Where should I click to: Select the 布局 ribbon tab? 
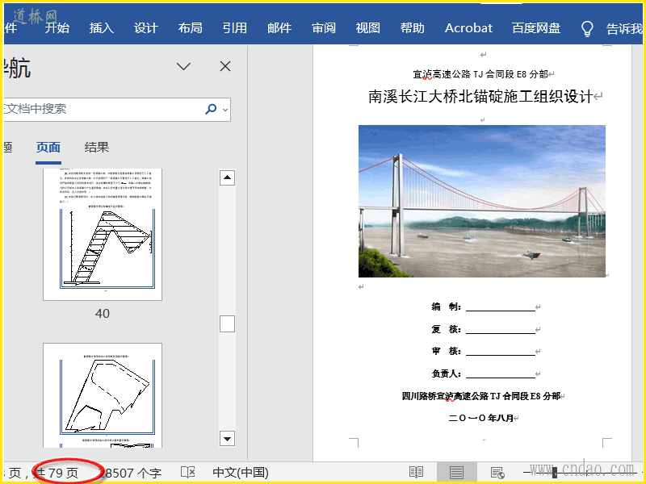(191, 28)
